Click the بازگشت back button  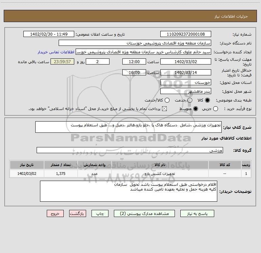pyautogui.click(x=78, y=214)
